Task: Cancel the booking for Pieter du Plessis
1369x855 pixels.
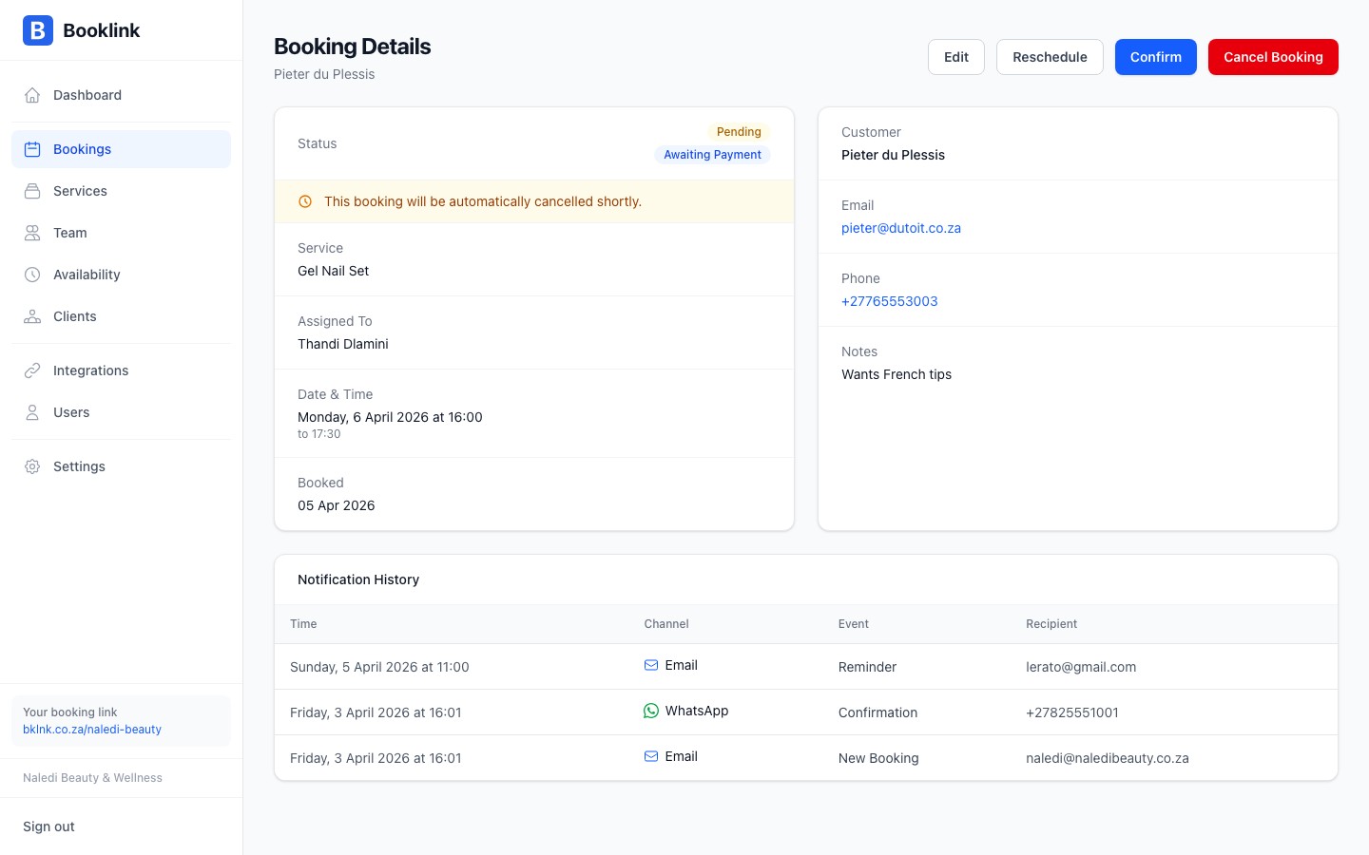Action: click(1273, 57)
